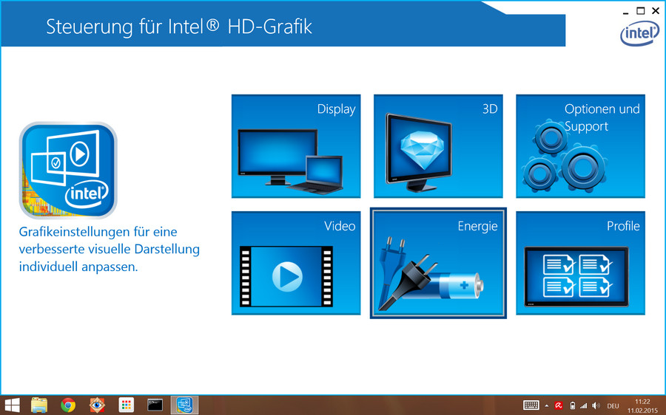Open the Display settings tile
Image resolution: width=666 pixels, height=415 pixels.
point(296,145)
